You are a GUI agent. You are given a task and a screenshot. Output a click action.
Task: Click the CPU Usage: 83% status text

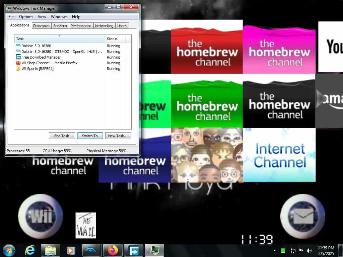click(x=57, y=151)
